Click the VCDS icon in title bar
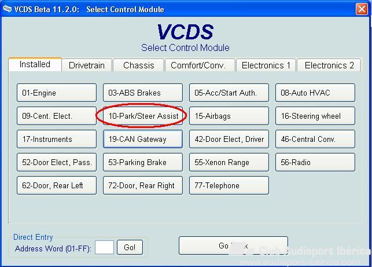Viewport: 372px width, 267px height. pos(7,9)
